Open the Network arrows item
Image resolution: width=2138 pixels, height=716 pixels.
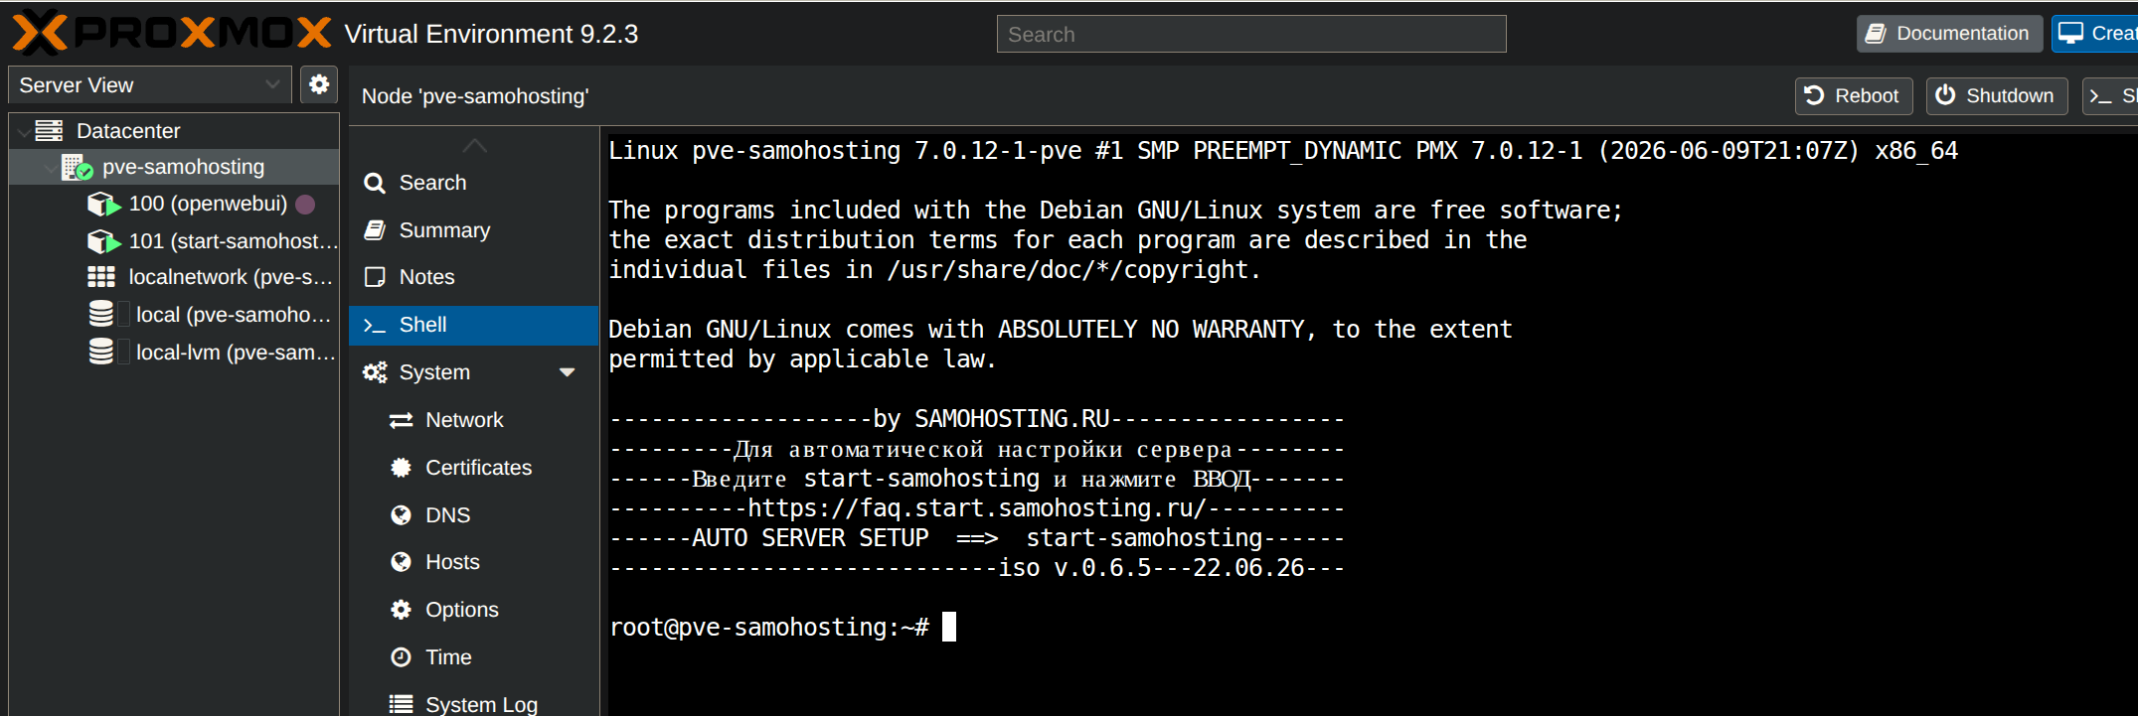click(x=473, y=420)
